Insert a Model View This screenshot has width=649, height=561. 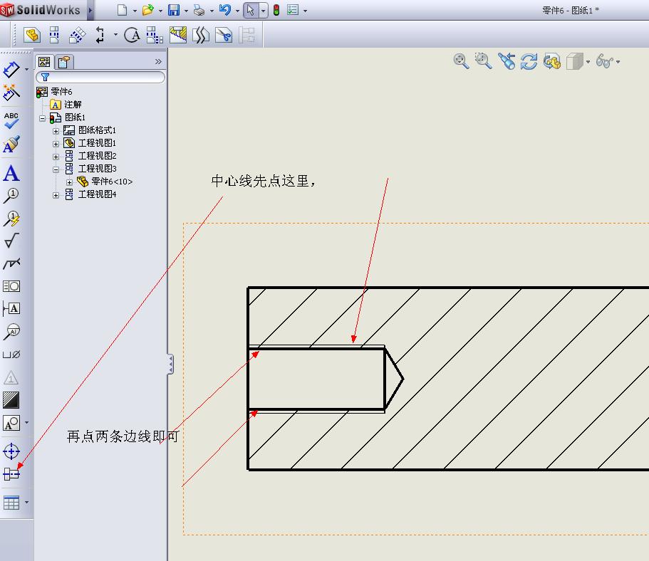pyautogui.click(x=32, y=35)
